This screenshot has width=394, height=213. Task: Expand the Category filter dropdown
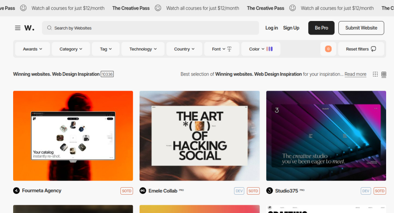tap(71, 49)
